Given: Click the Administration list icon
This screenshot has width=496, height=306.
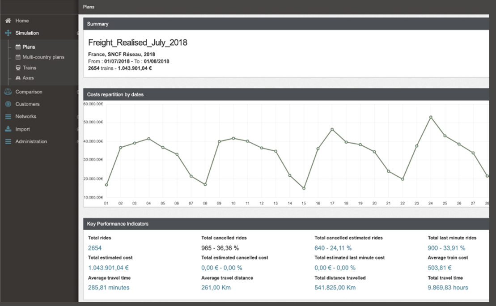Looking at the screenshot, I should [x=8, y=141].
